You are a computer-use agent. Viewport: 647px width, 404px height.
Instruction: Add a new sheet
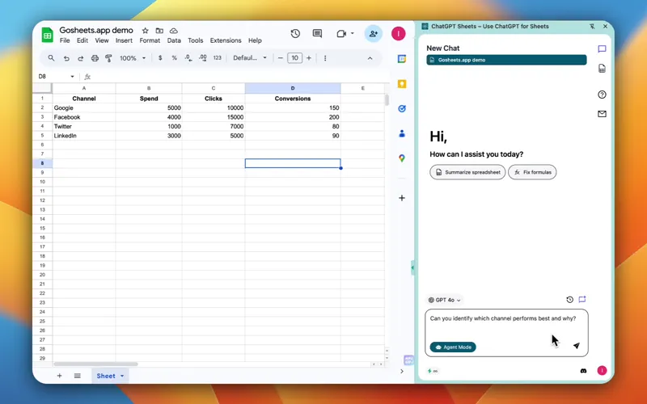click(59, 376)
